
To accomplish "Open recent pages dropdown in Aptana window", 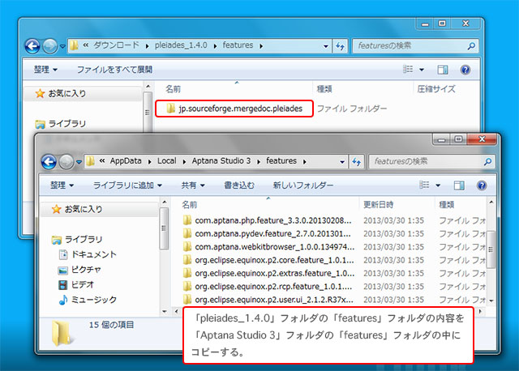I will (79, 162).
